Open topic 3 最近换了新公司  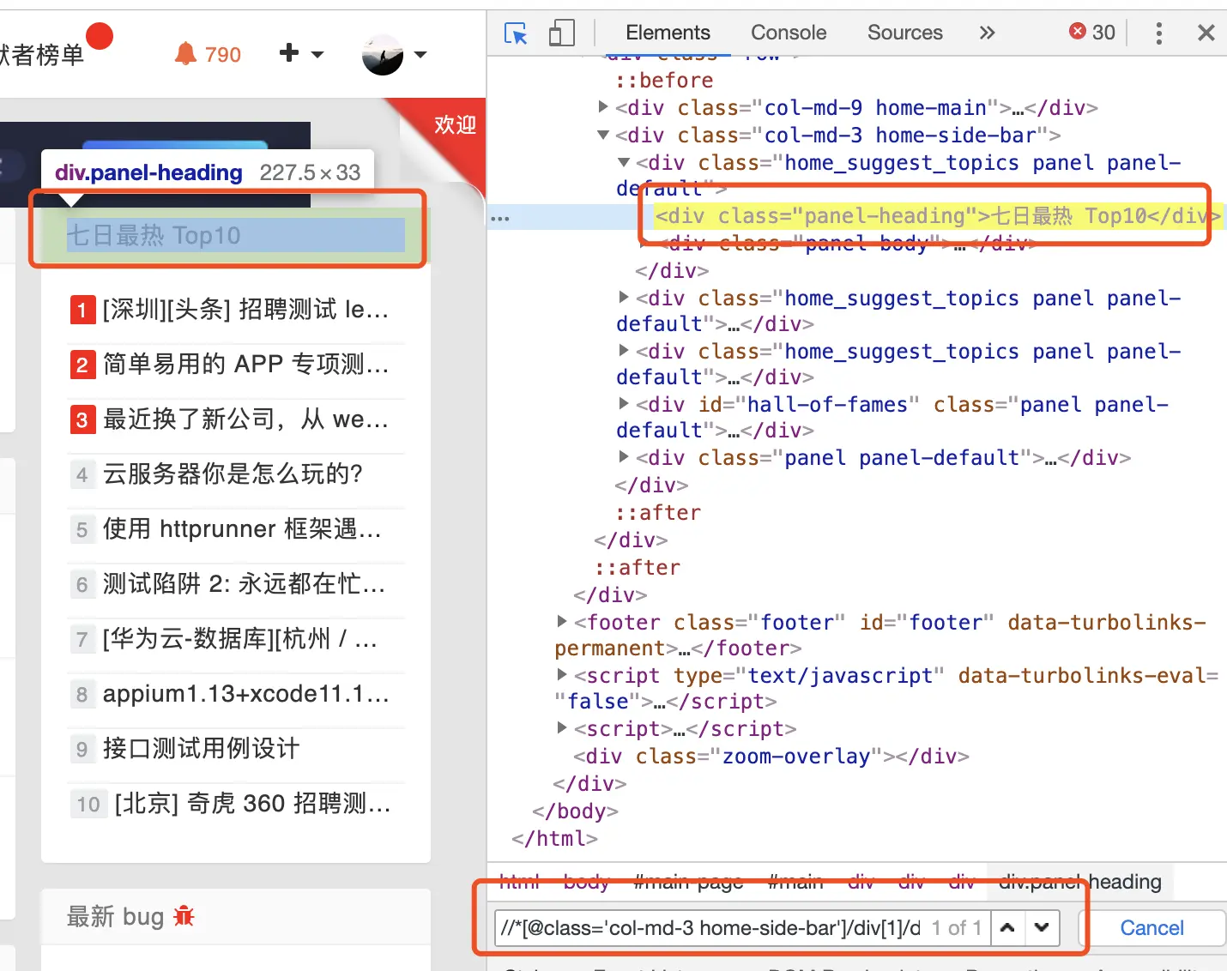pos(246,419)
